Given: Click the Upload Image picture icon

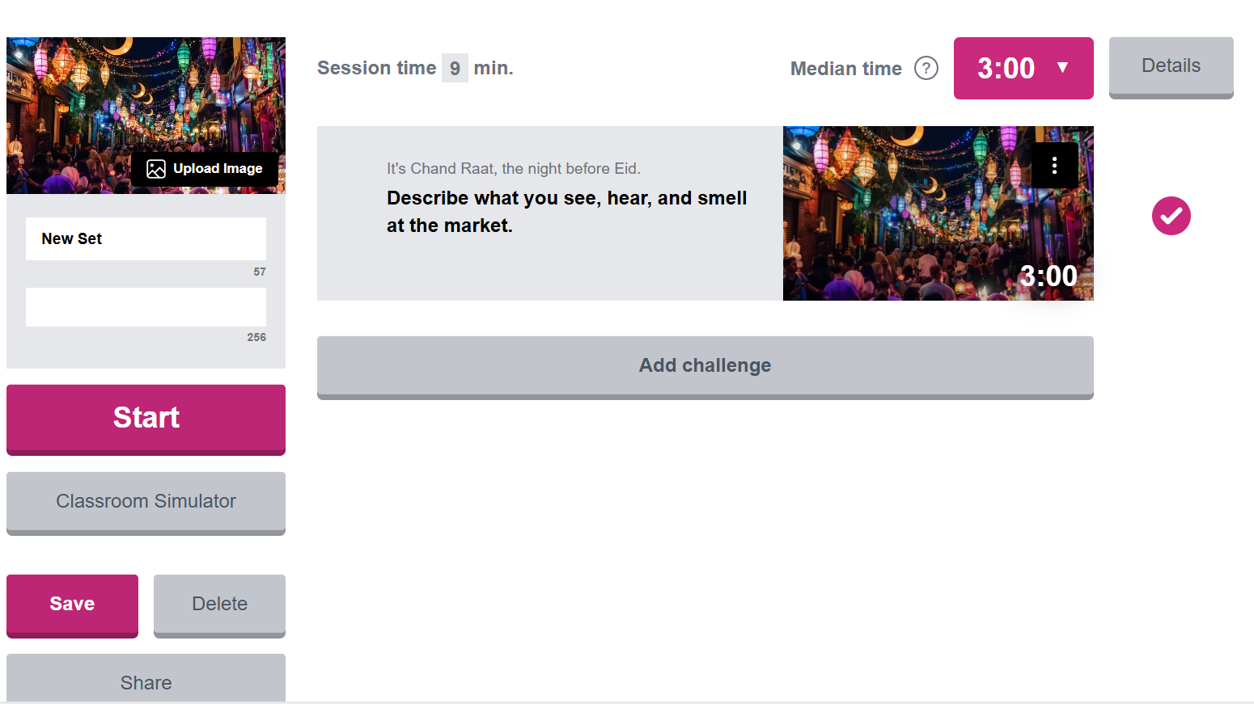Looking at the screenshot, I should tap(156, 169).
